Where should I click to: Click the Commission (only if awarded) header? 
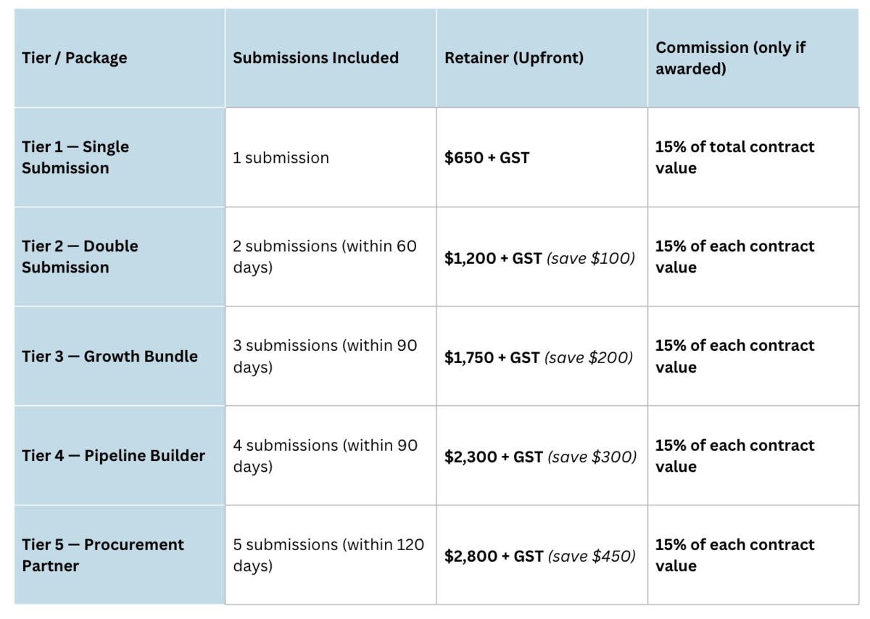pyautogui.click(x=730, y=58)
